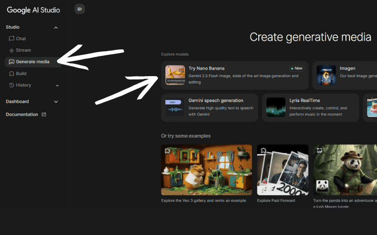Viewport: 377px width, 235px height.
Task: Click the History clock icon
Action: [12, 86]
